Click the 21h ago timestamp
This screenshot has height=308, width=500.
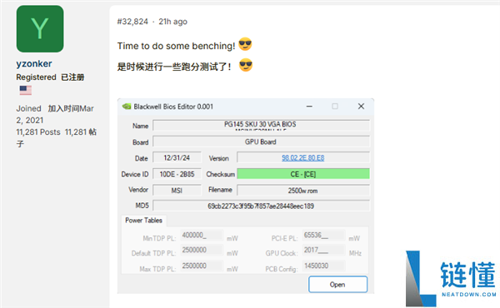(172, 22)
